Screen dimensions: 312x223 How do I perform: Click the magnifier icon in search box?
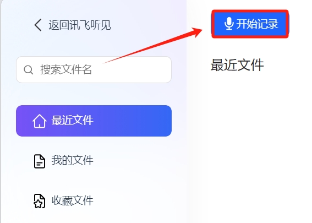coord(28,70)
